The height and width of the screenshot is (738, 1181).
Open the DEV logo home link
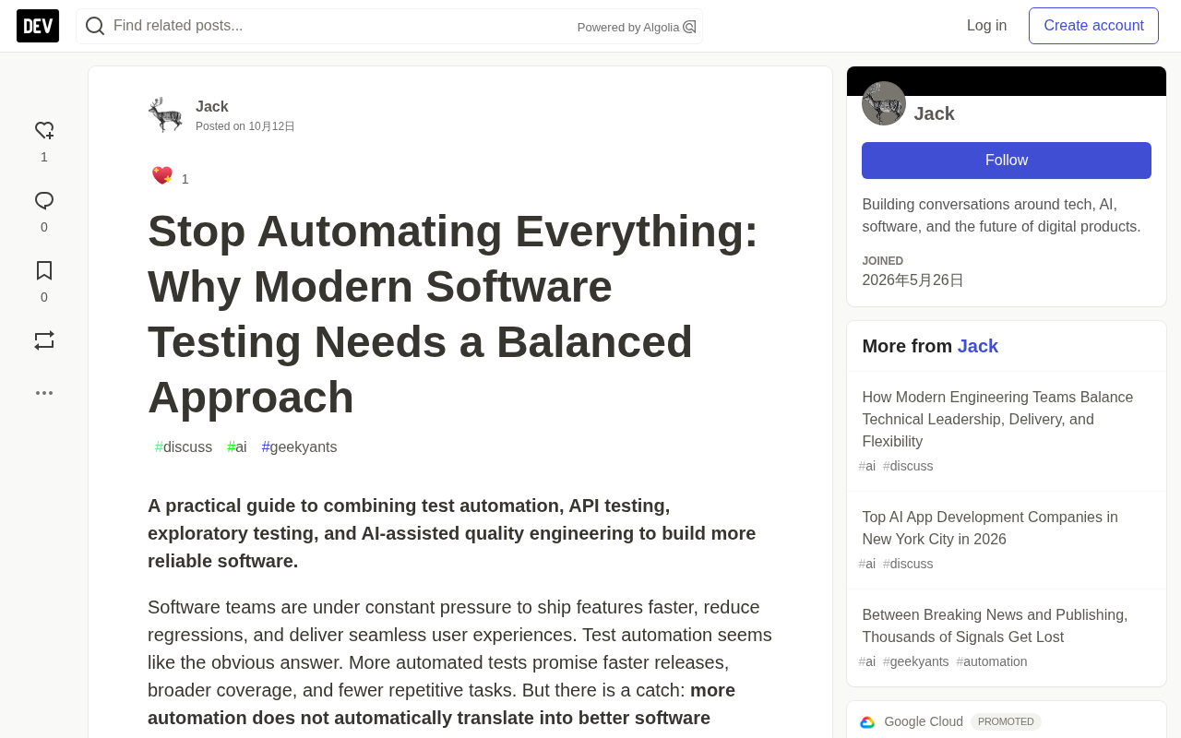point(38,26)
